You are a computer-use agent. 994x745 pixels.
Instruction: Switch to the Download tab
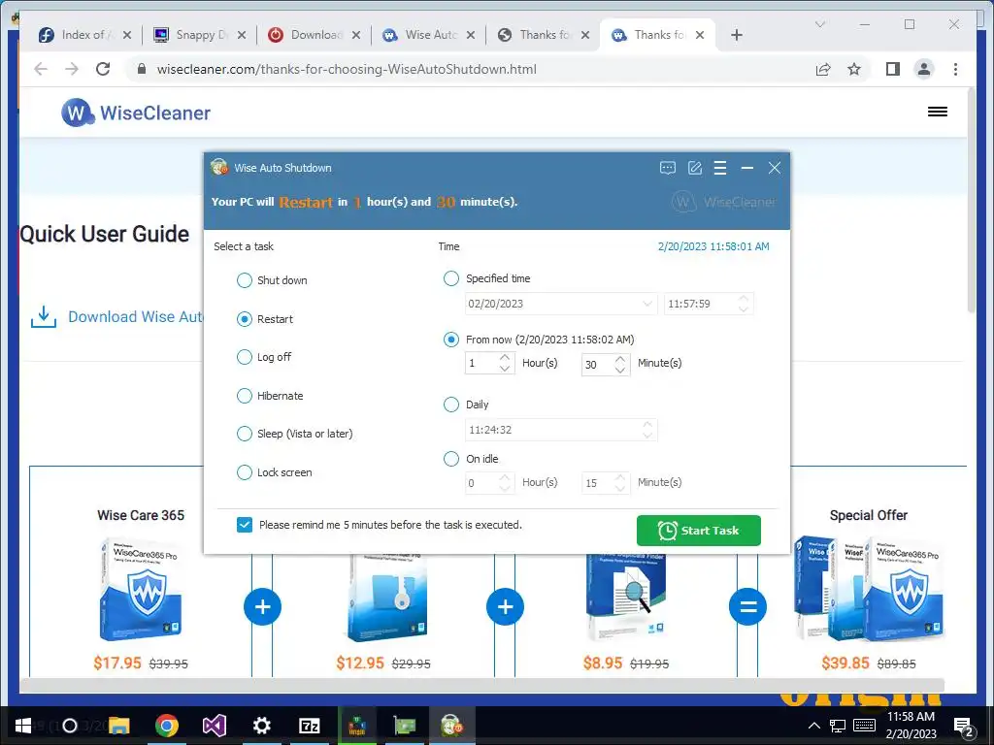click(314, 35)
